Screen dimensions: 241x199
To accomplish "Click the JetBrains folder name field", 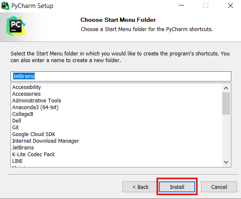I will (121, 76).
